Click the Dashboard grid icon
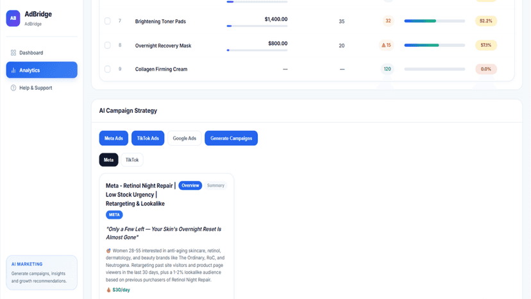Screen dimensions: 531x299 [x=13, y=53]
